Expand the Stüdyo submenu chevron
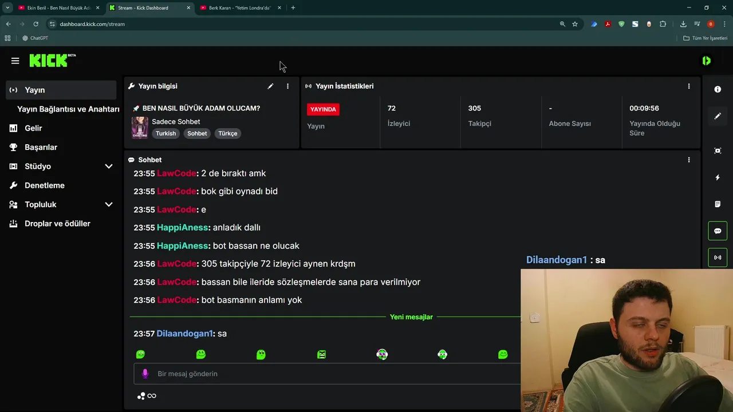This screenshot has width=733, height=412. click(x=109, y=167)
